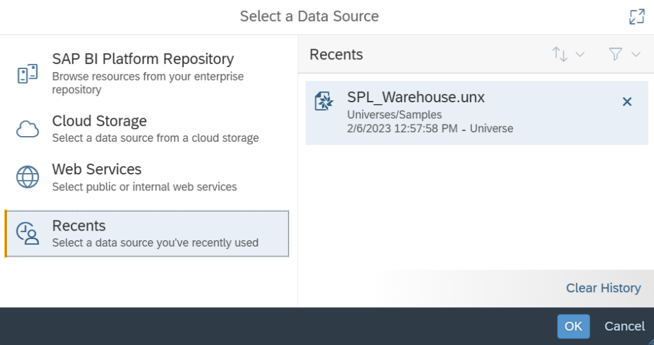
Task: Click the filter funnel icon
Action: click(616, 54)
